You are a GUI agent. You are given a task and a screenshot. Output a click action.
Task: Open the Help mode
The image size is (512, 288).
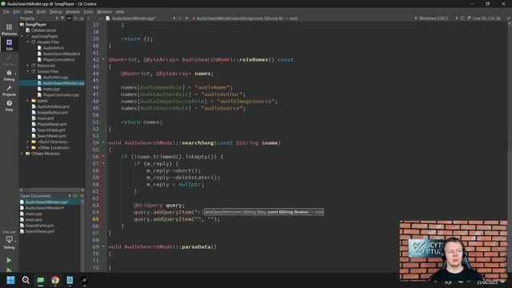point(9,106)
